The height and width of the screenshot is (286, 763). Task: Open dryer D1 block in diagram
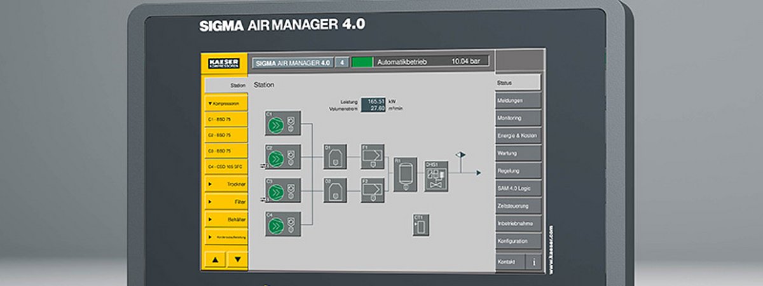point(335,156)
